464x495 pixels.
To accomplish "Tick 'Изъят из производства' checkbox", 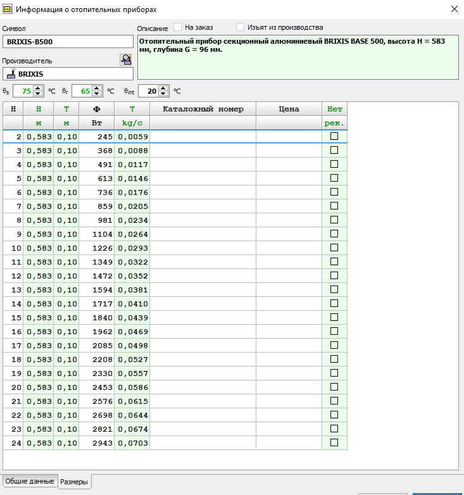I will 240,27.
